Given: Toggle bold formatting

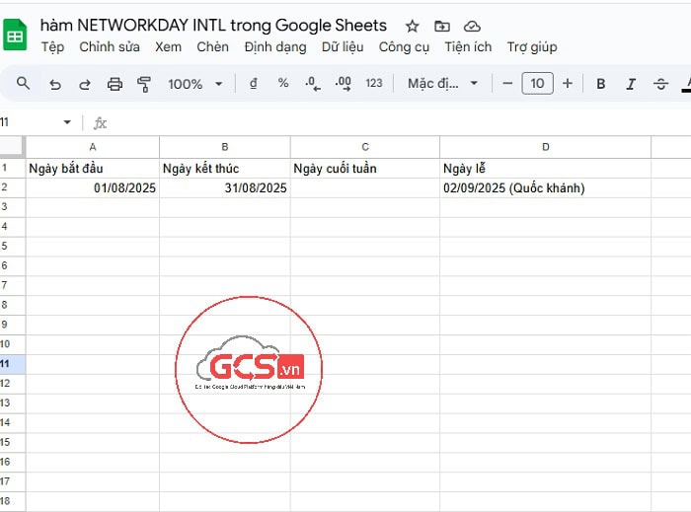Looking at the screenshot, I should (x=601, y=84).
